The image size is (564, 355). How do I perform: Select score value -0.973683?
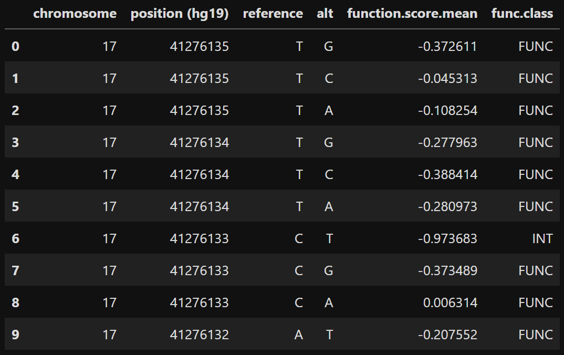(x=447, y=238)
